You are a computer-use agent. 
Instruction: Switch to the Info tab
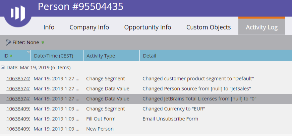click(x=49, y=27)
